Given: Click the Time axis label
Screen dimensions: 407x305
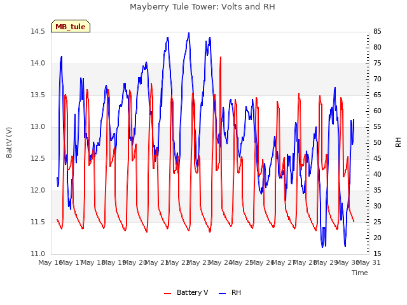Looking at the screenshot, I should [360, 273].
